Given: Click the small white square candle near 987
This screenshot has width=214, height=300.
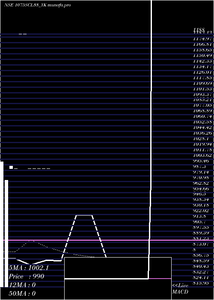Looking at the screenshot, I should click(x=11, y=168).
